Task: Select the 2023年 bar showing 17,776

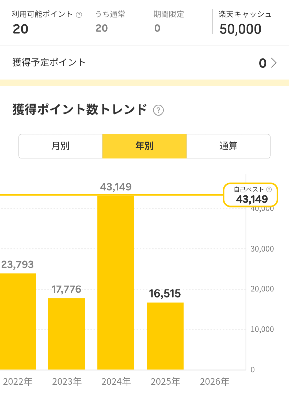Action: [67, 334]
